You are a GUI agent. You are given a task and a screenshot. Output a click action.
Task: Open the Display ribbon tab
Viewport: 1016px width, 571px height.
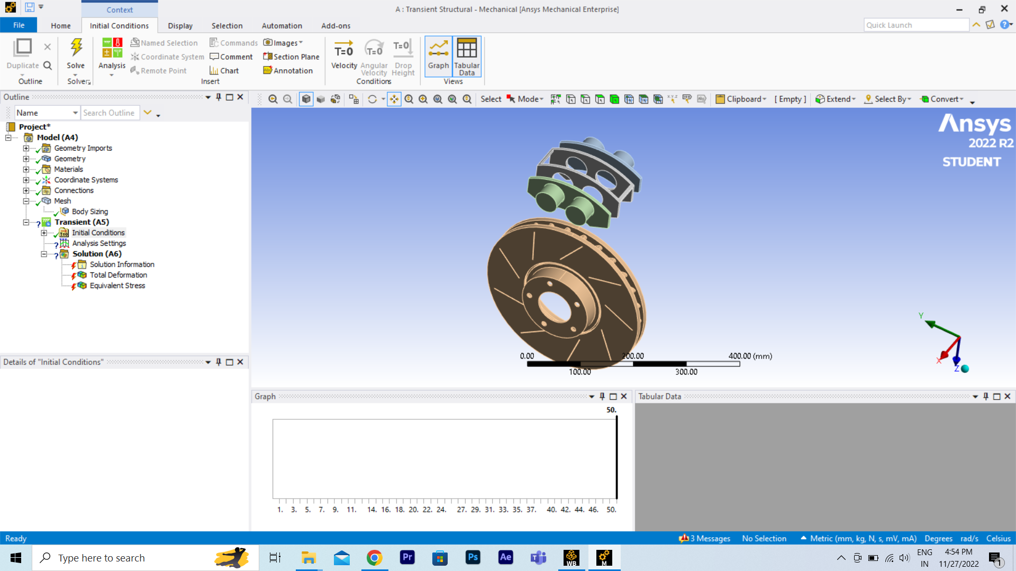pos(180,25)
